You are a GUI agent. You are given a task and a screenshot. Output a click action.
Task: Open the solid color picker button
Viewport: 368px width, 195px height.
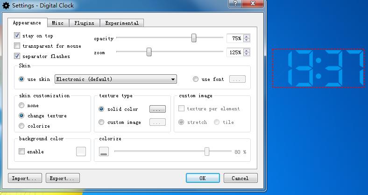pyautogui.click(x=157, y=109)
